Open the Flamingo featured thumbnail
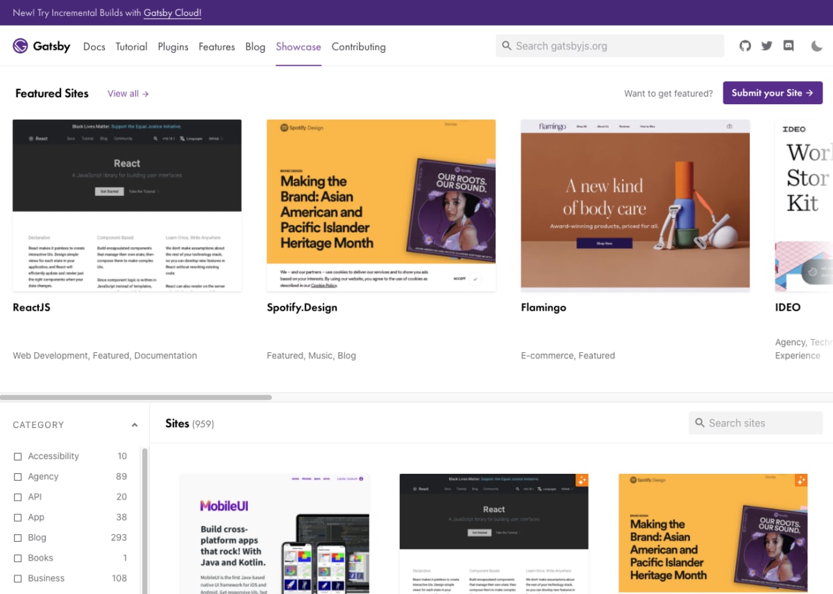The image size is (833, 594). pos(635,205)
